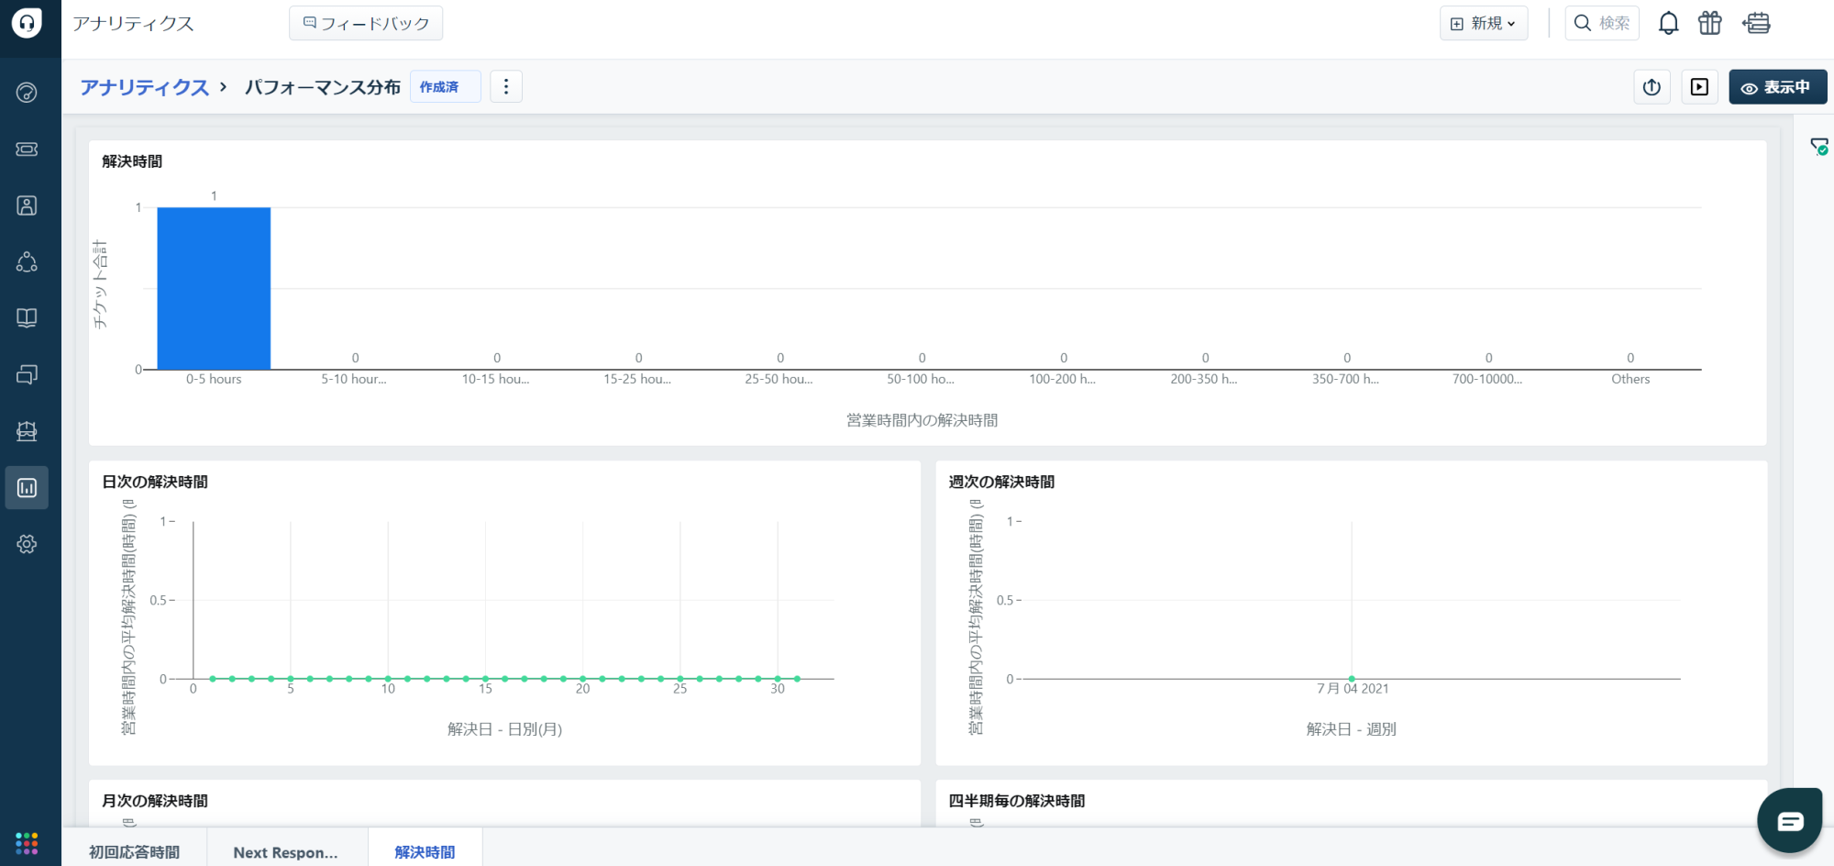Go to アナリティクス breadcrumb link
This screenshot has width=1834, height=866.
pyautogui.click(x=144, y=87)
